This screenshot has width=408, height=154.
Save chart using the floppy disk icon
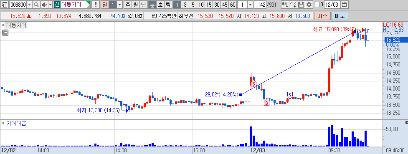(x=301, y=5)
